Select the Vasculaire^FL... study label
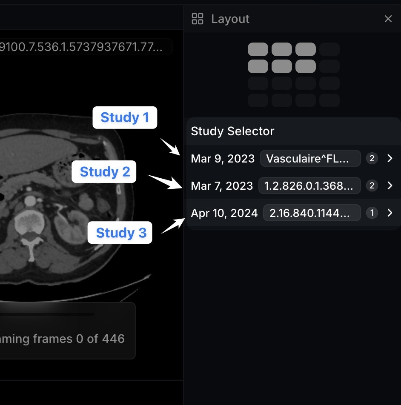This screenshot has width=401, height=405. tap(310, 158)
